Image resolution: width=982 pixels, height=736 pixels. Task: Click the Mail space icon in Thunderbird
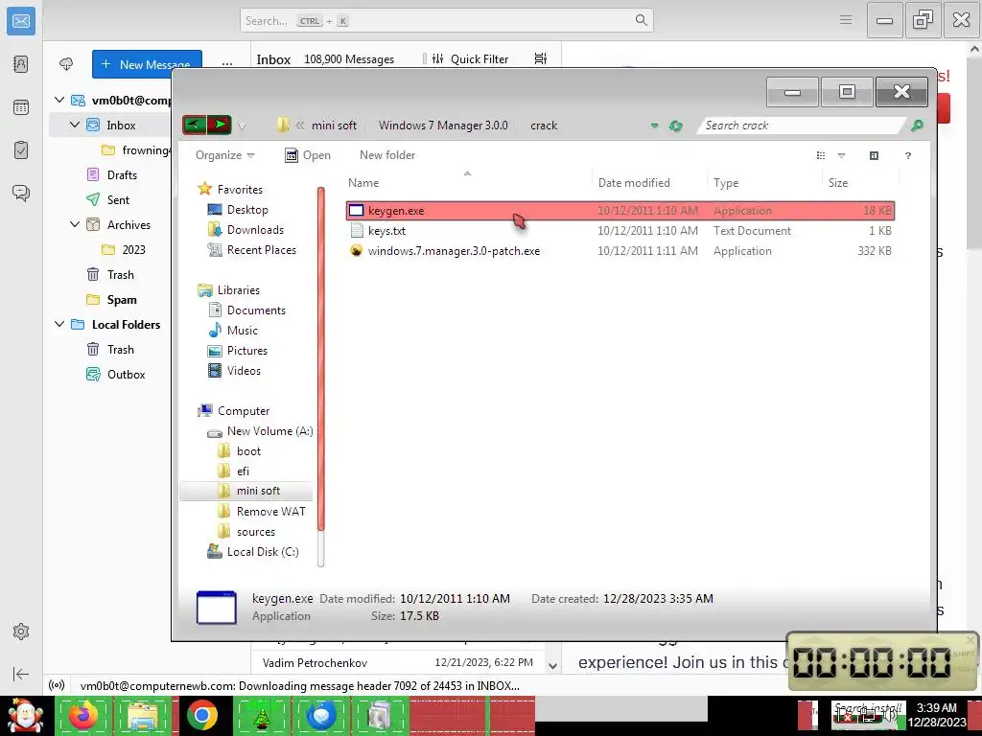pyautogui.click(x=21, y=21)
